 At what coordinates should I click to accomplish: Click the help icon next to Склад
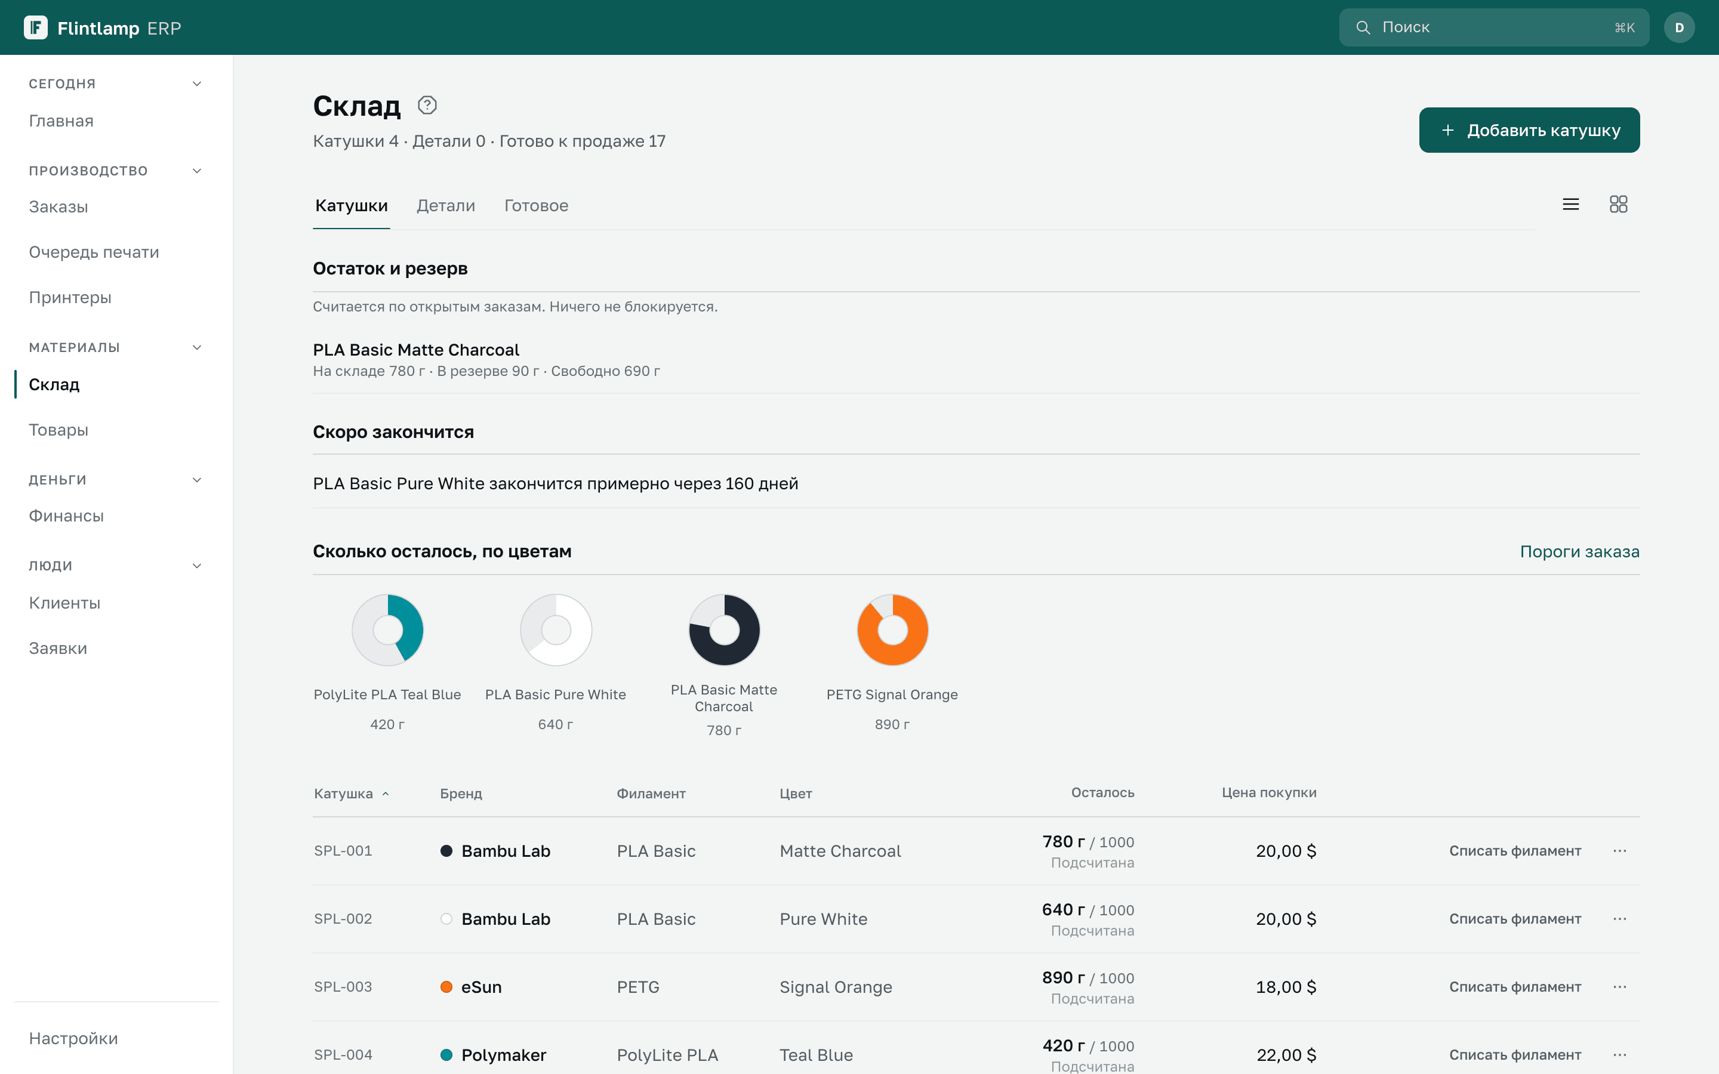427,105
